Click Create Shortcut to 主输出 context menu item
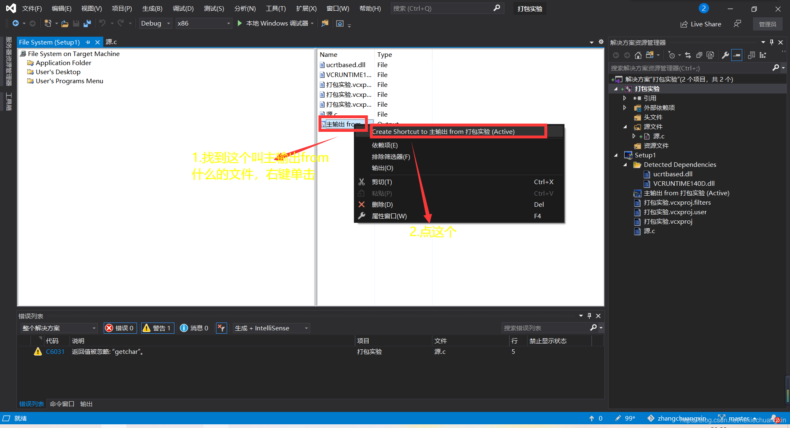 pos(443,132)
